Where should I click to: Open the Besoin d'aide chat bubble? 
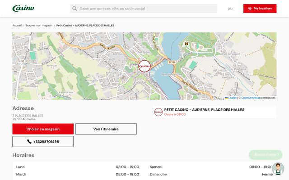266,155
